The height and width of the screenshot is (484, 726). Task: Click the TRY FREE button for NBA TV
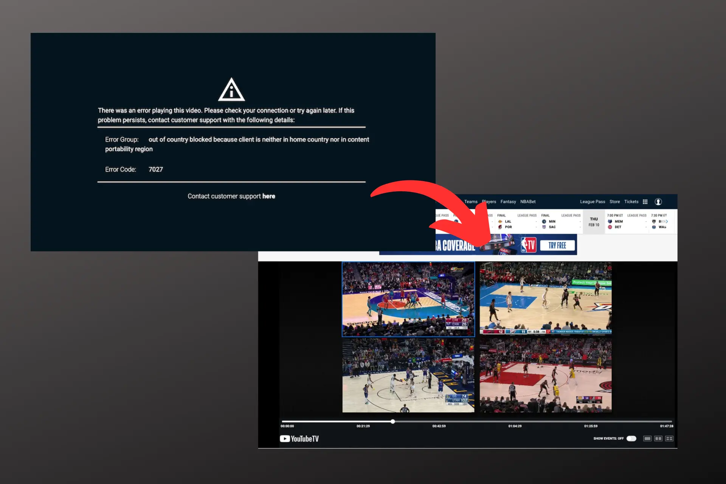click(x=559, y=245)
